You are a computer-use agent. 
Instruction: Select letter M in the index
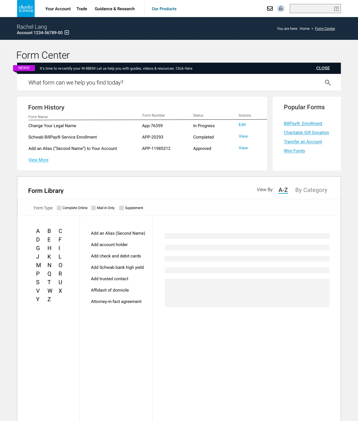pyautogui.click(x=38, y=265)
